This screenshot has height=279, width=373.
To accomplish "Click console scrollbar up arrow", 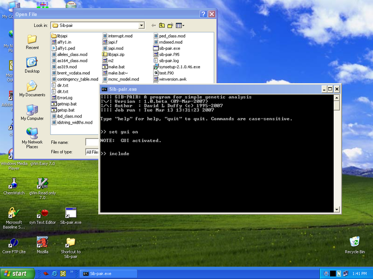I will pyautogui.click(x=337, y=98).
